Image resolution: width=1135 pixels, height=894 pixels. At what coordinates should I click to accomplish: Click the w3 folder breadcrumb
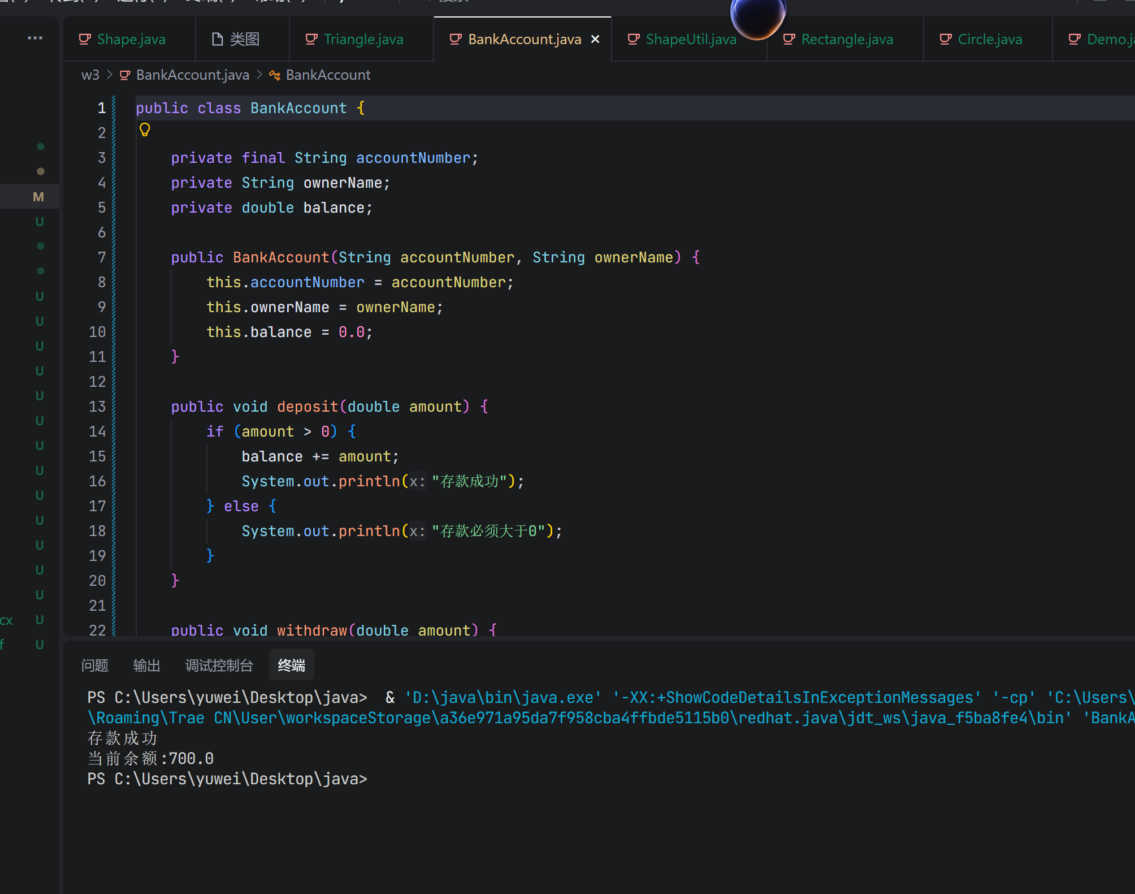click(90, 75)
